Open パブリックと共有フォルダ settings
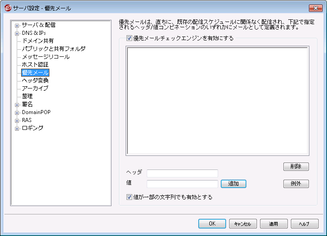Viewport: 327px width, 236px height. point(53,49)
